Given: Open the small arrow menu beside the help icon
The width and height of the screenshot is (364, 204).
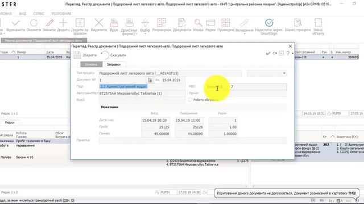Looking at the screenshot, I should point(292,54).
